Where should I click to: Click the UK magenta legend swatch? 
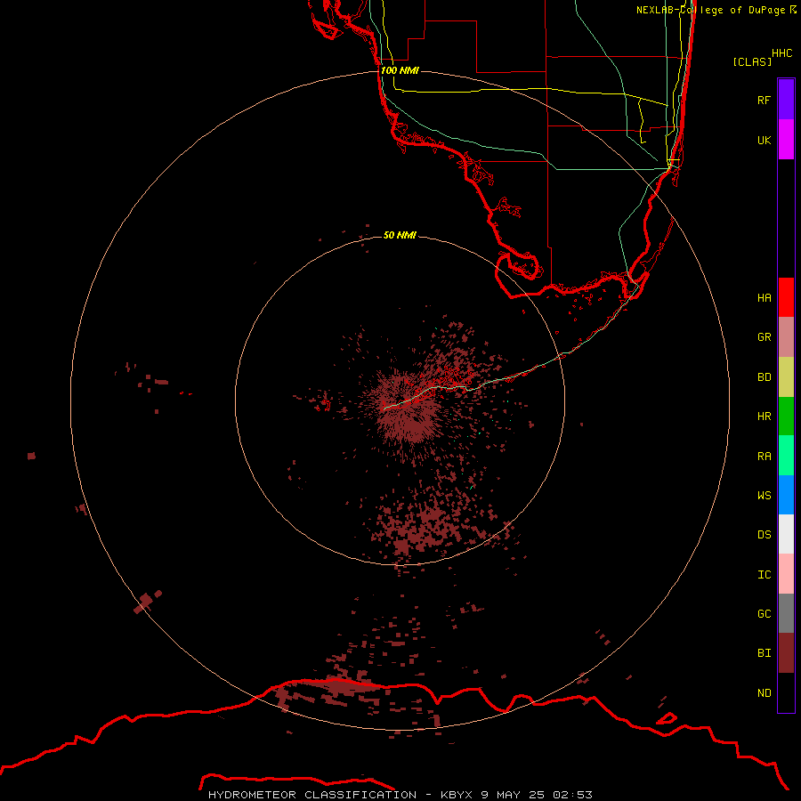pos(786,140)
